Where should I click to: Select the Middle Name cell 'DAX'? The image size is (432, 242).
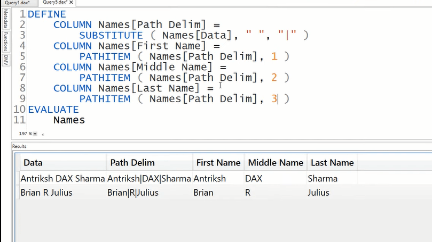click(275, 179)
